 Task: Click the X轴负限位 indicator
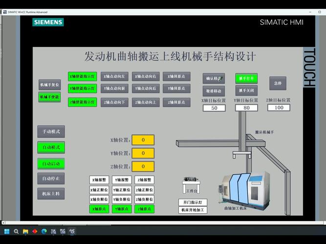pyautogui.click(x=99, y=200)
